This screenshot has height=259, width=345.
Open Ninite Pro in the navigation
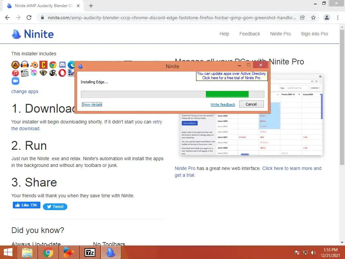click(280, 34)
